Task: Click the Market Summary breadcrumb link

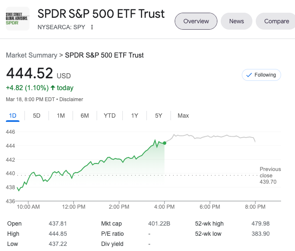Action: [31, 55]
